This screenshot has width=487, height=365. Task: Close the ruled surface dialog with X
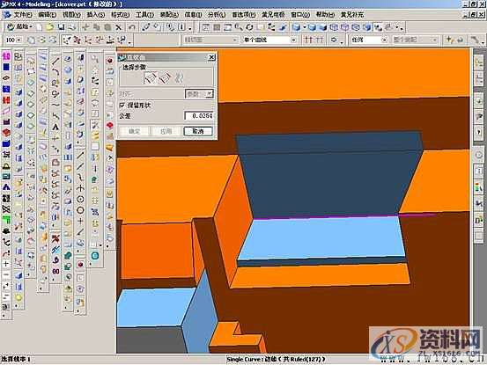pos(211,57)
